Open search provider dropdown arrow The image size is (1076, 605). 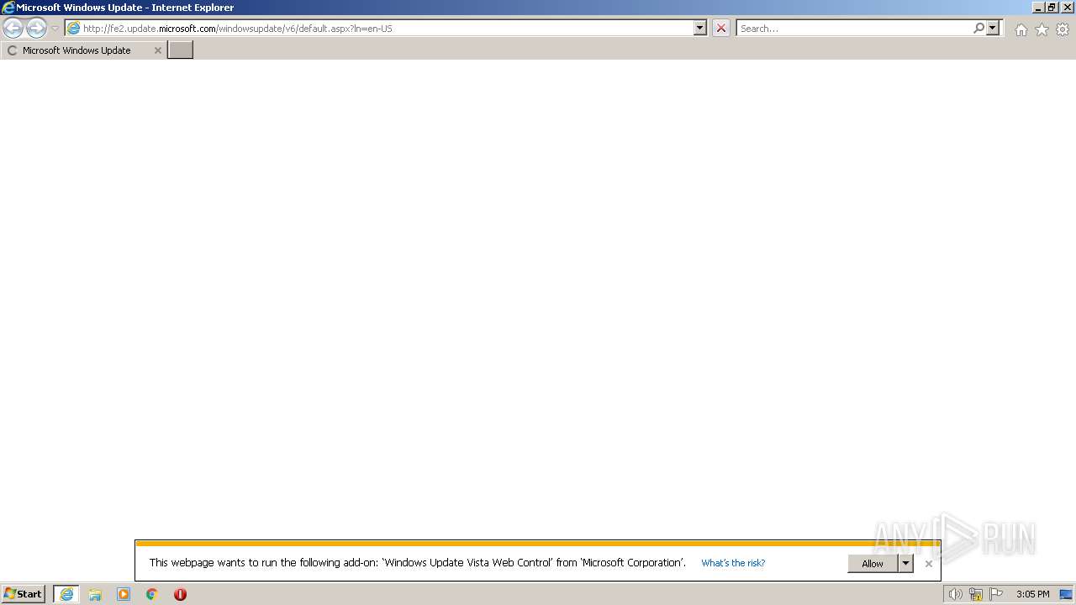point(993,28)
